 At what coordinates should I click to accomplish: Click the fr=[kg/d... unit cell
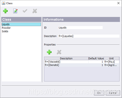pyautogui.click(x=111, y=65)
